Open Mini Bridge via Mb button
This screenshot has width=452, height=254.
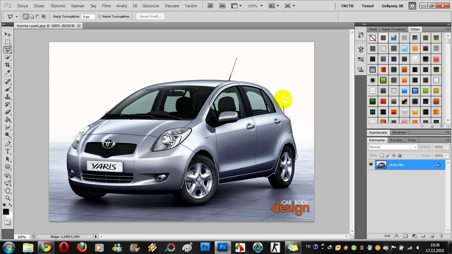(222, 6)
